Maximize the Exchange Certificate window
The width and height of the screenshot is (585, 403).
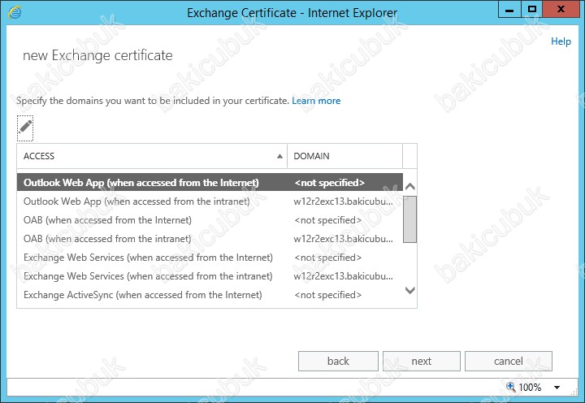click(x=531, y=9)
